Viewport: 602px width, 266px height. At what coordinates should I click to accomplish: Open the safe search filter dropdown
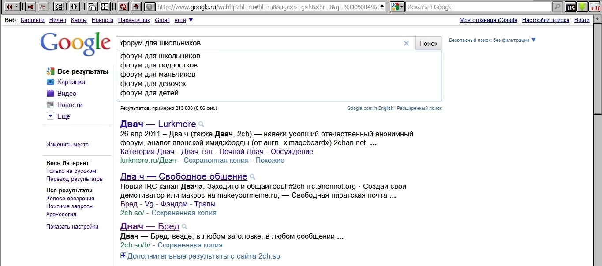point(493,40)
